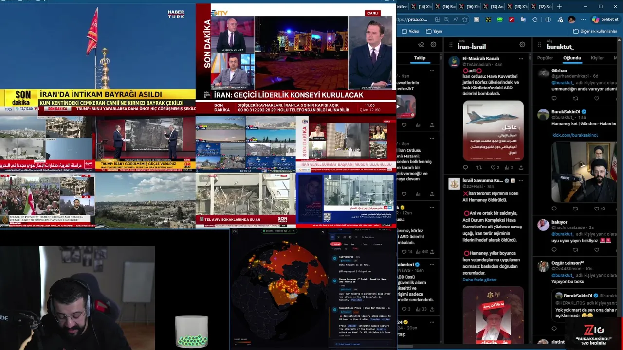The image size is (623, 350).
Task: View analytics of El-Masirah Kanalı post
Action: tap(509, 168)
